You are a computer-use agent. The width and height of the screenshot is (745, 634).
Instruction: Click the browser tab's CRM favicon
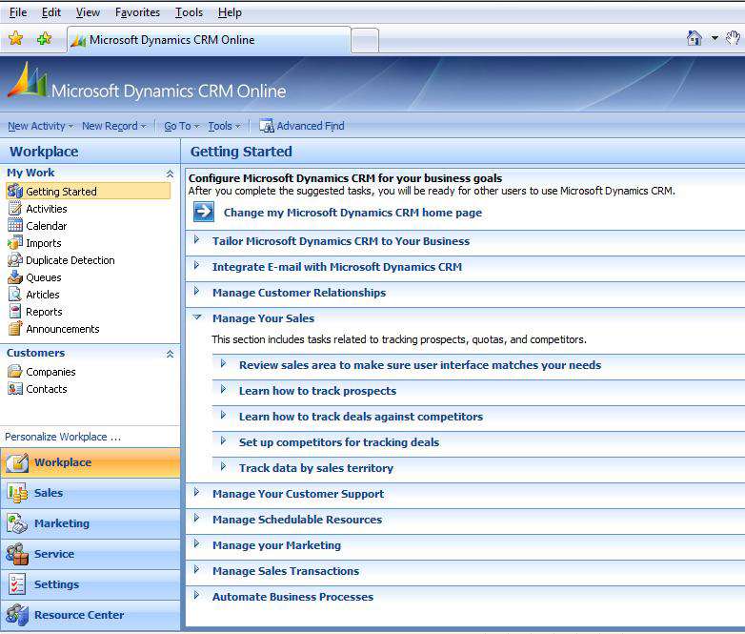(78, 40)
